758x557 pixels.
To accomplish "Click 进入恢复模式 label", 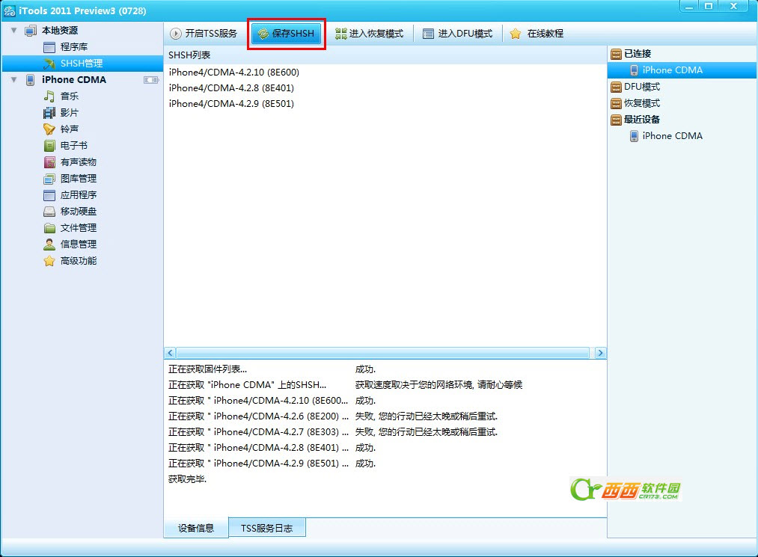I will tap(376, 34).
